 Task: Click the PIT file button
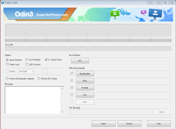(80, 61)
